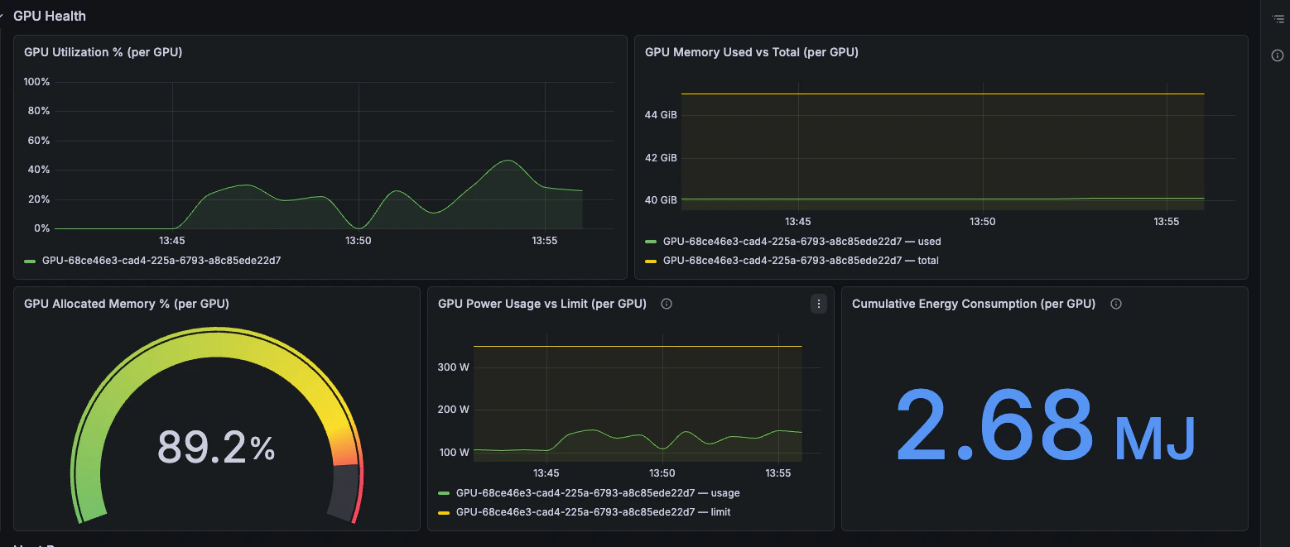This screenshot has height=547, width=1290.
Task: View info icon on Cumulative Energy Consumption panel
Action: pos(1115,304)
